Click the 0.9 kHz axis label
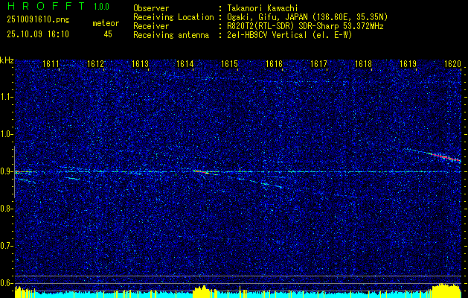Viewport: 468px width, 298px height. (7, 171)
